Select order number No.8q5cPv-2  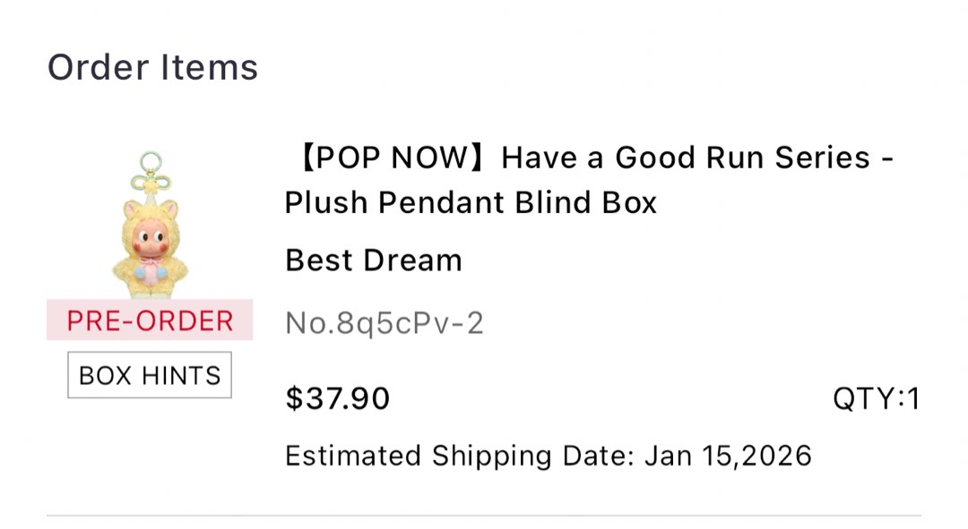click(x=385, y=322)
